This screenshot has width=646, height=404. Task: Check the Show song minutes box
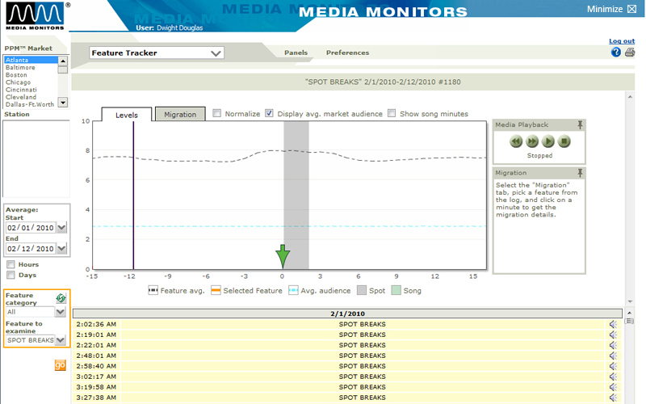point(392,114)
